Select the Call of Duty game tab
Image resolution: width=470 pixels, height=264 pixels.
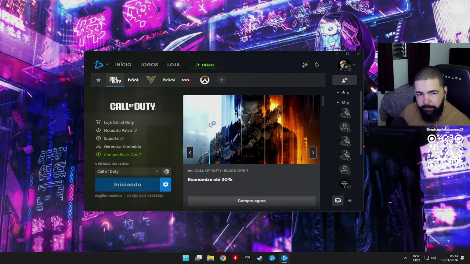point(115,80)
